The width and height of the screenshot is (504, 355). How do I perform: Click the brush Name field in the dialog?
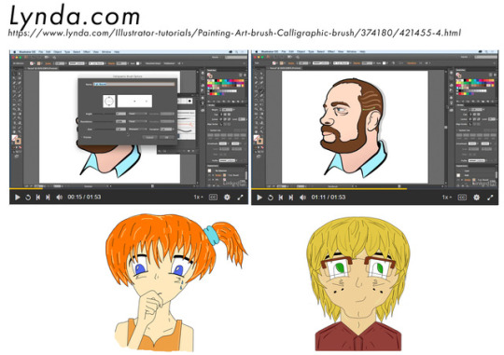[134, 84]
